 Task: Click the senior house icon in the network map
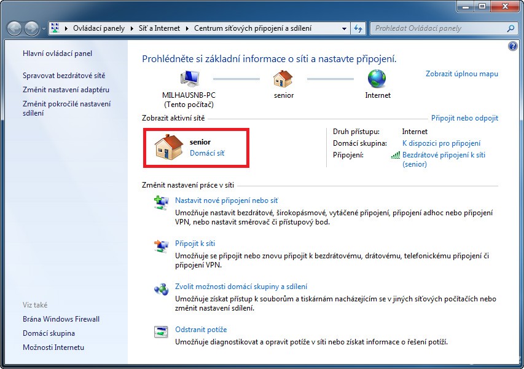tap(283, 79)
